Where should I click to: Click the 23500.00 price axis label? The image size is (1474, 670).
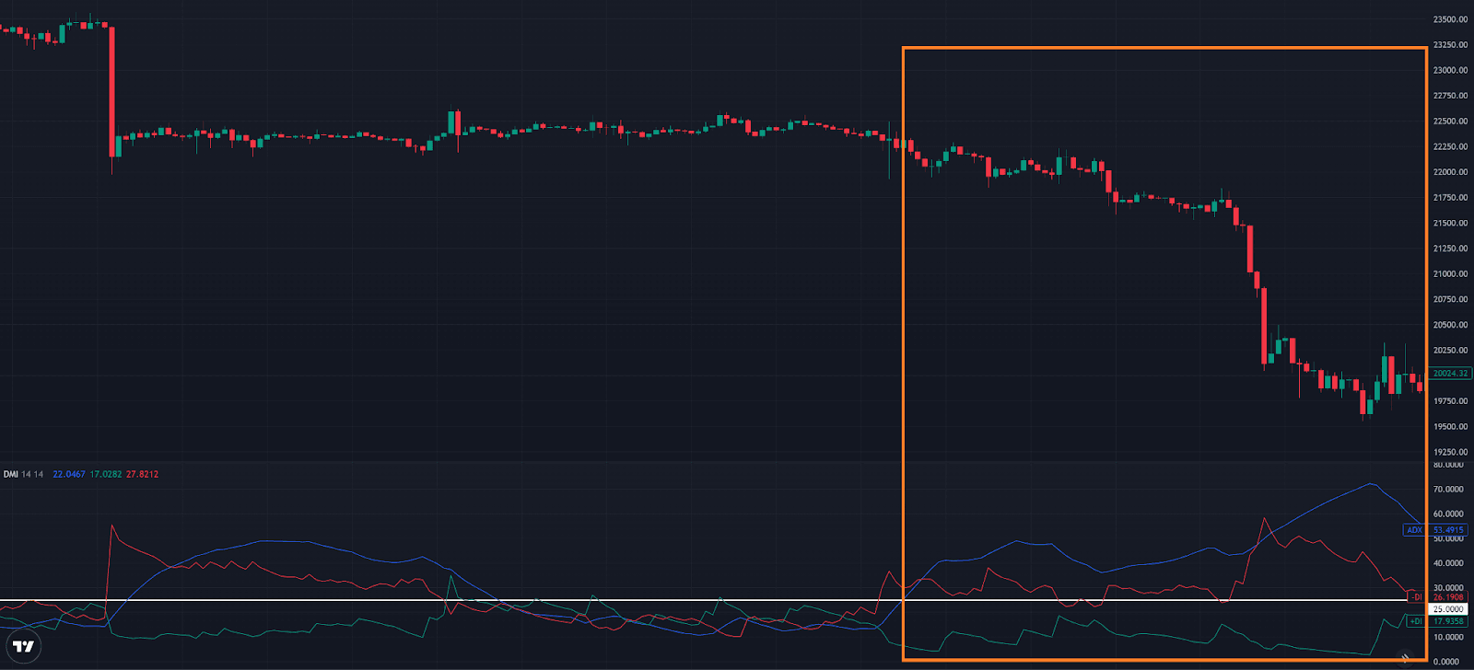click(1450, 19)
